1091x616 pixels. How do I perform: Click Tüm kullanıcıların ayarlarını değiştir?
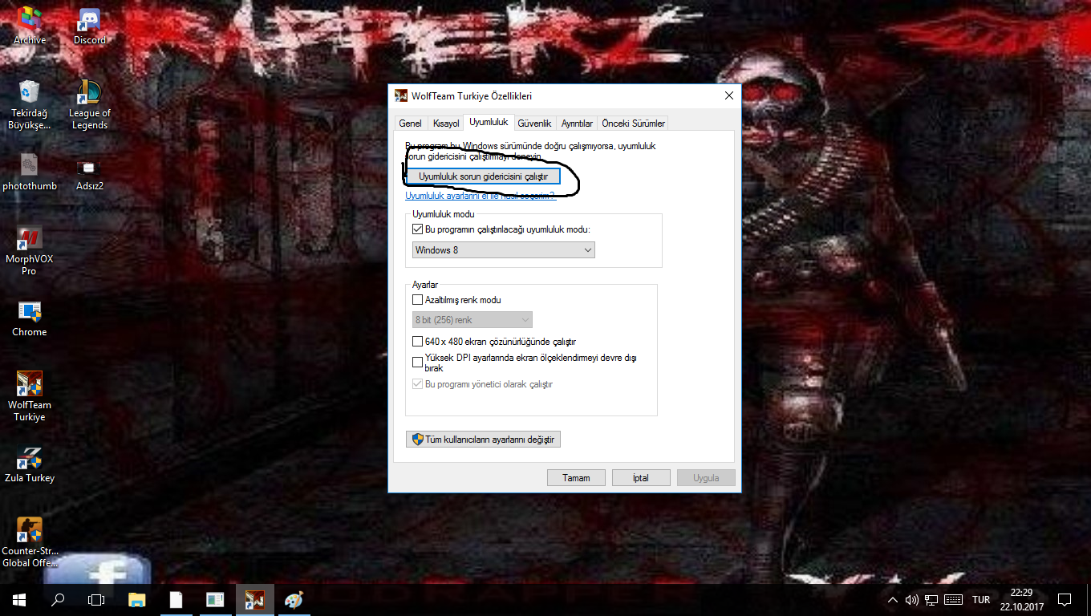pos(483,440)
